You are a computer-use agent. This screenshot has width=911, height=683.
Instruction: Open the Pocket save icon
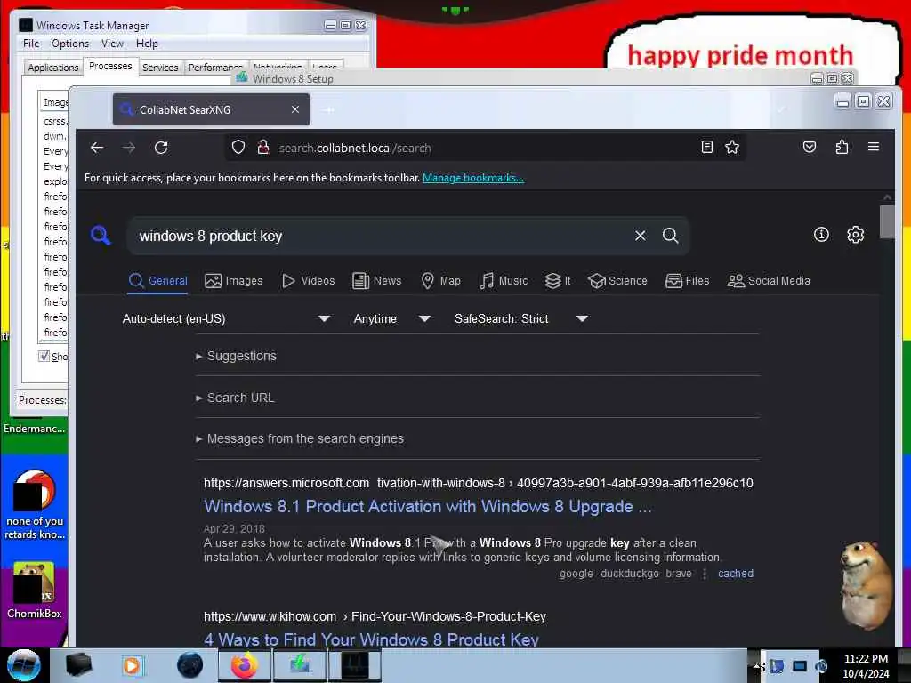[810, 147]
